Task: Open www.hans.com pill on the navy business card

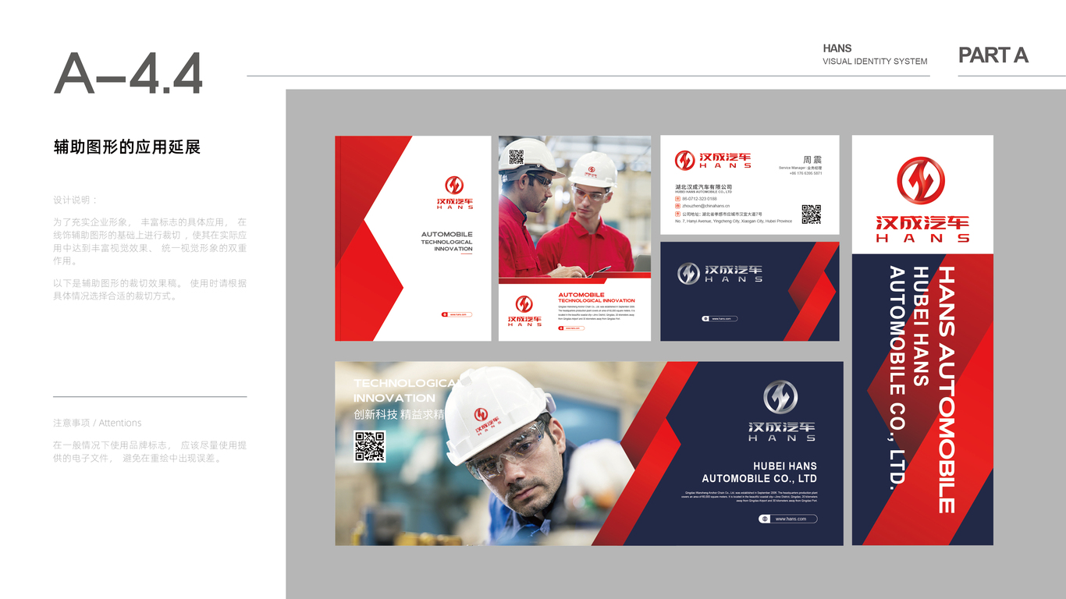Action: [720, 318]
